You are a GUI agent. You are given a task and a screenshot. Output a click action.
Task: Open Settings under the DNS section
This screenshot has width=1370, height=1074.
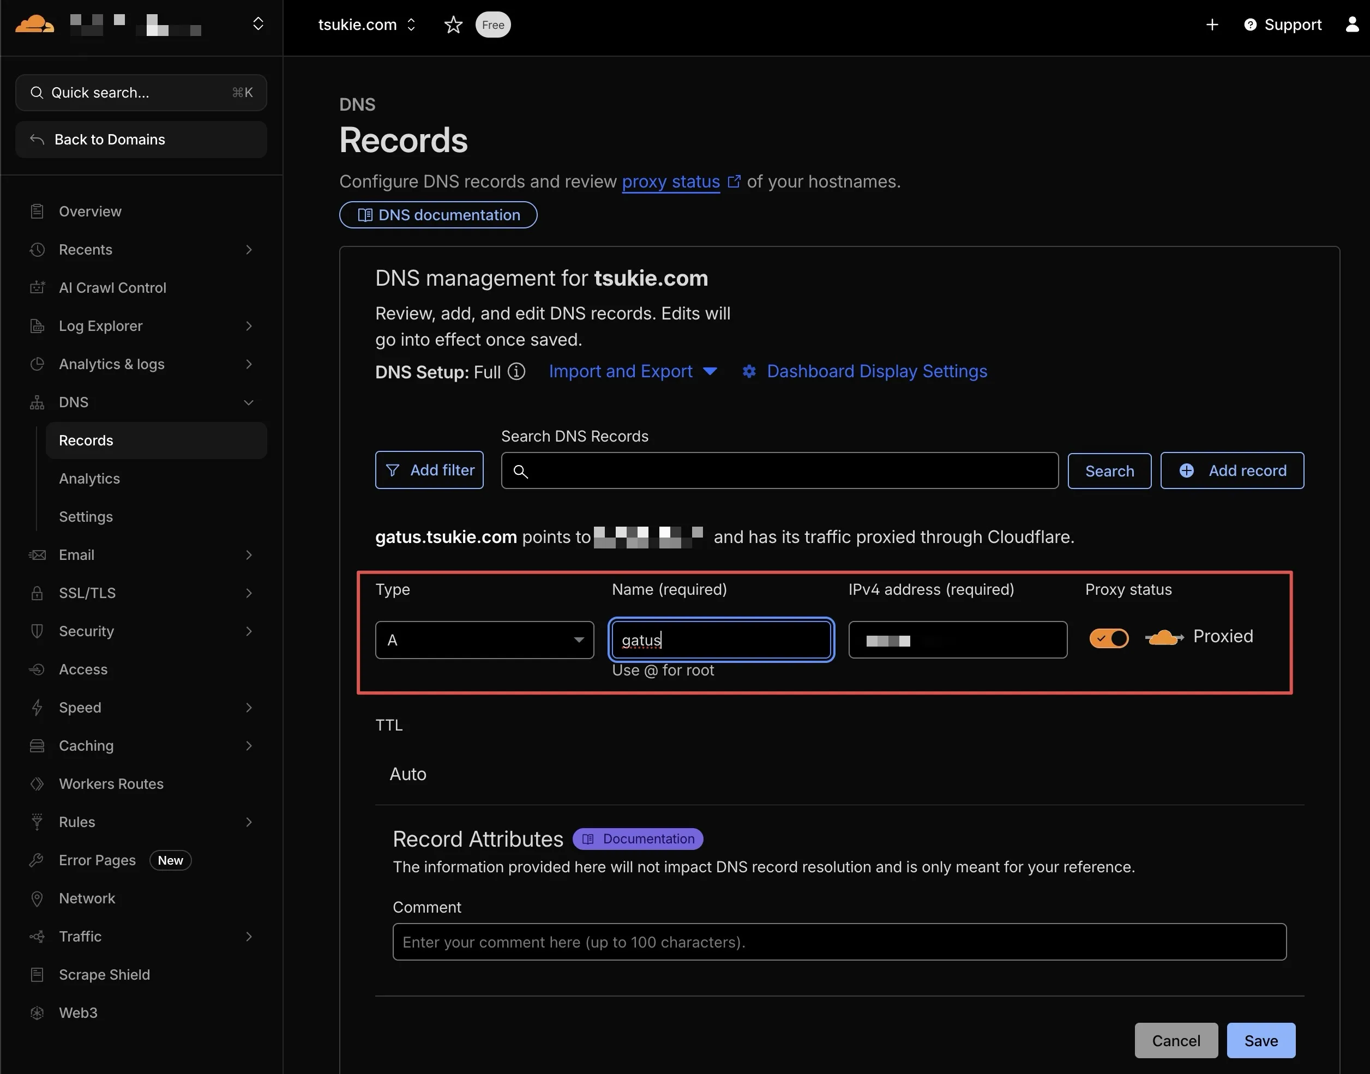pyautogui.click(x=86, y=516)
